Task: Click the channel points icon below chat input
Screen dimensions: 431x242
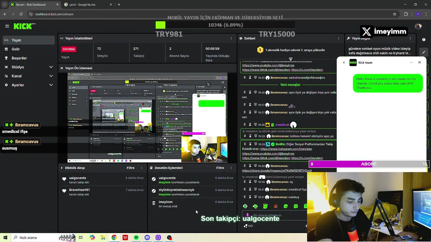Action: point(245,226)
